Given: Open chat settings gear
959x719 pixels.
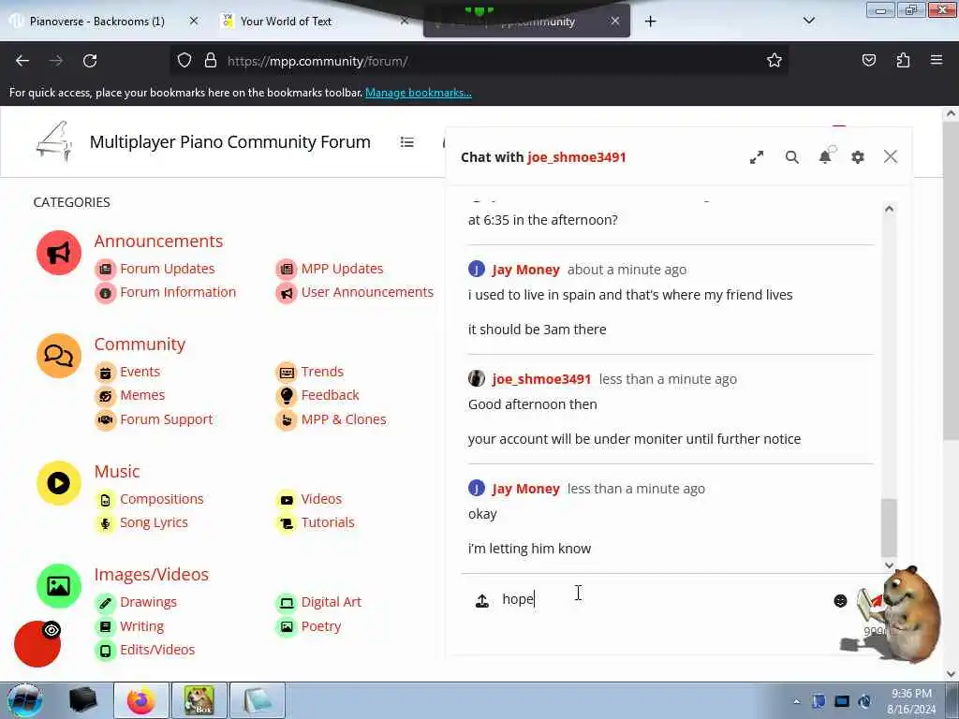Looking at the screenshot, I should (x=858, y=157).
